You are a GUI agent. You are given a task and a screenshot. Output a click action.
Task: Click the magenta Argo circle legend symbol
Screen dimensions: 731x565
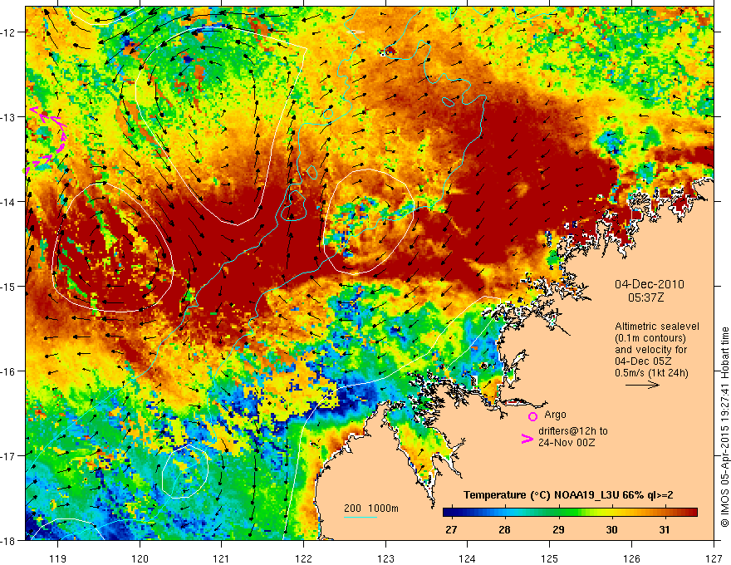click(x=532, y=416)
